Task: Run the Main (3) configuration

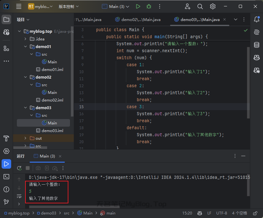Action: click(x=138, y=7)
